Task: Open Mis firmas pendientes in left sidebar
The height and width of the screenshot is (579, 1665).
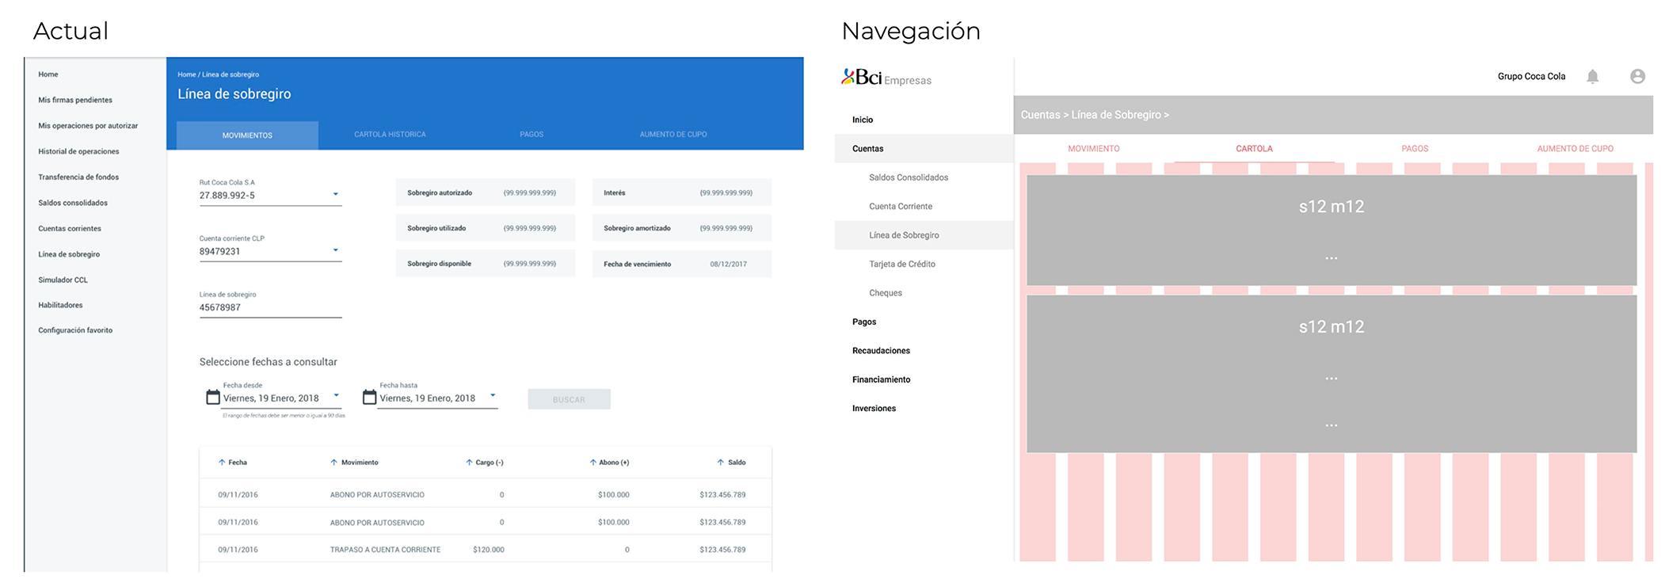Action: (x=75, y=101)
